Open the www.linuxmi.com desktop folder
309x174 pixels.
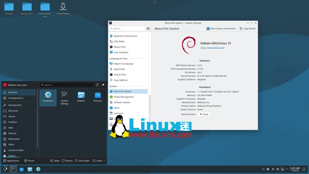(45, 10)
